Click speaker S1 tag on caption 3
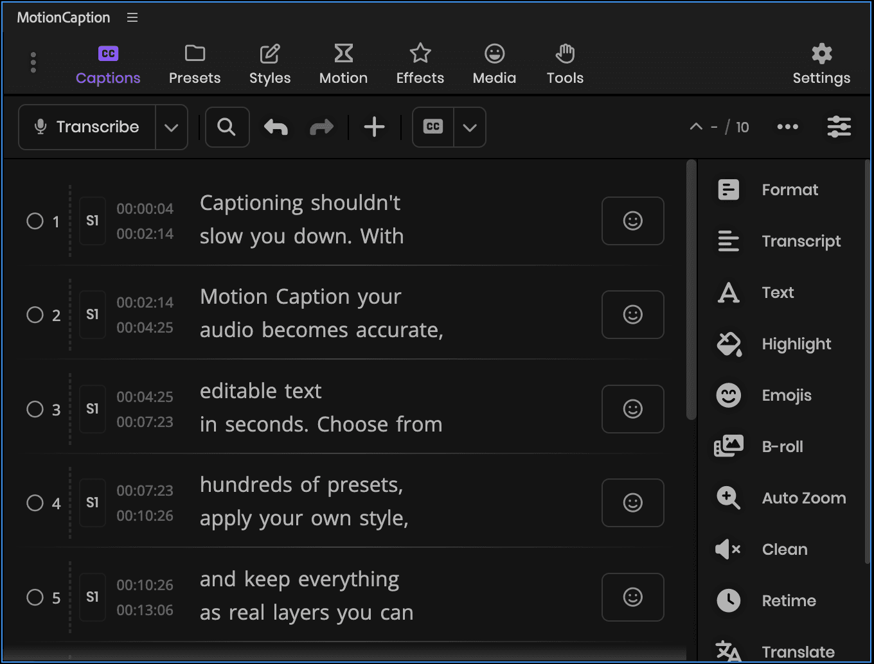874x664 pixels. click(x=93, y=409)
